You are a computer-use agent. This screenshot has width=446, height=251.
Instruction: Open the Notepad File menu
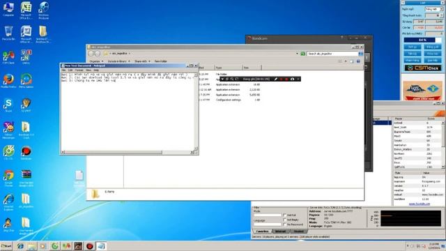(x=63, y=70)
